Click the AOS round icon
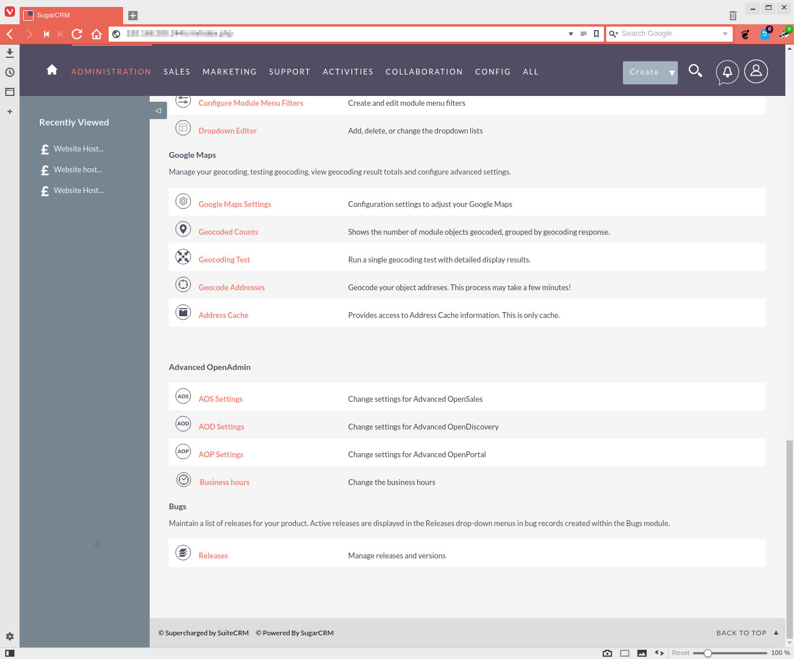 point(183,396)
